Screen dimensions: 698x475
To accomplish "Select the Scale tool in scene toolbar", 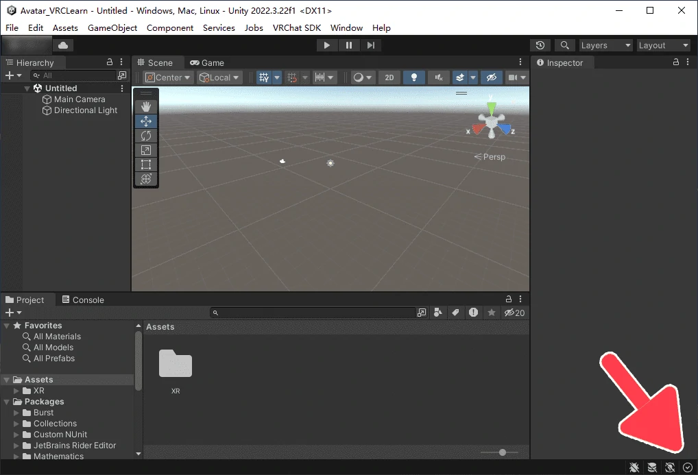I will pyautogui.click(x=146, y=150).
